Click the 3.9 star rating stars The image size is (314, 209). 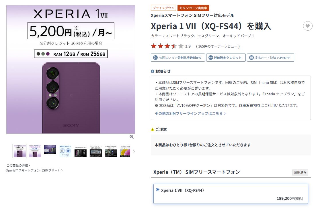[167, 46]
